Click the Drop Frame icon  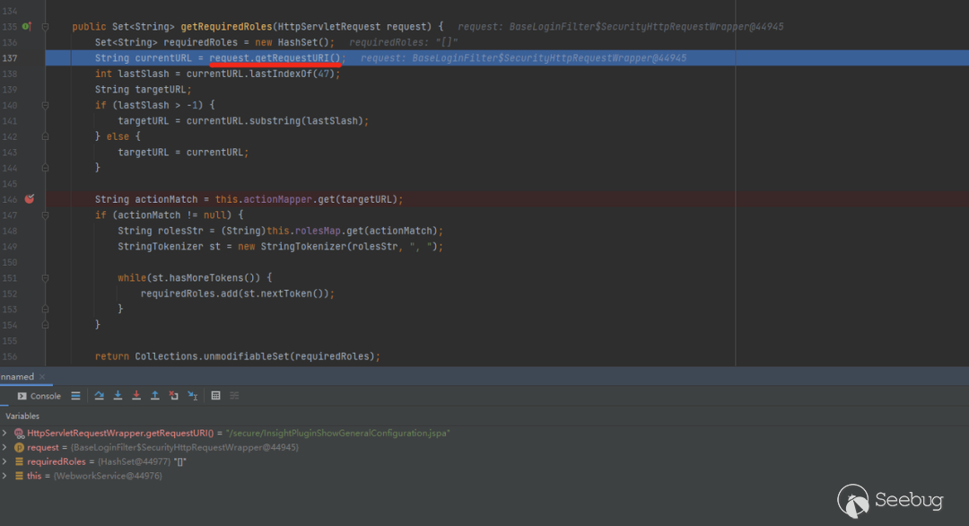tap(174, 396)
